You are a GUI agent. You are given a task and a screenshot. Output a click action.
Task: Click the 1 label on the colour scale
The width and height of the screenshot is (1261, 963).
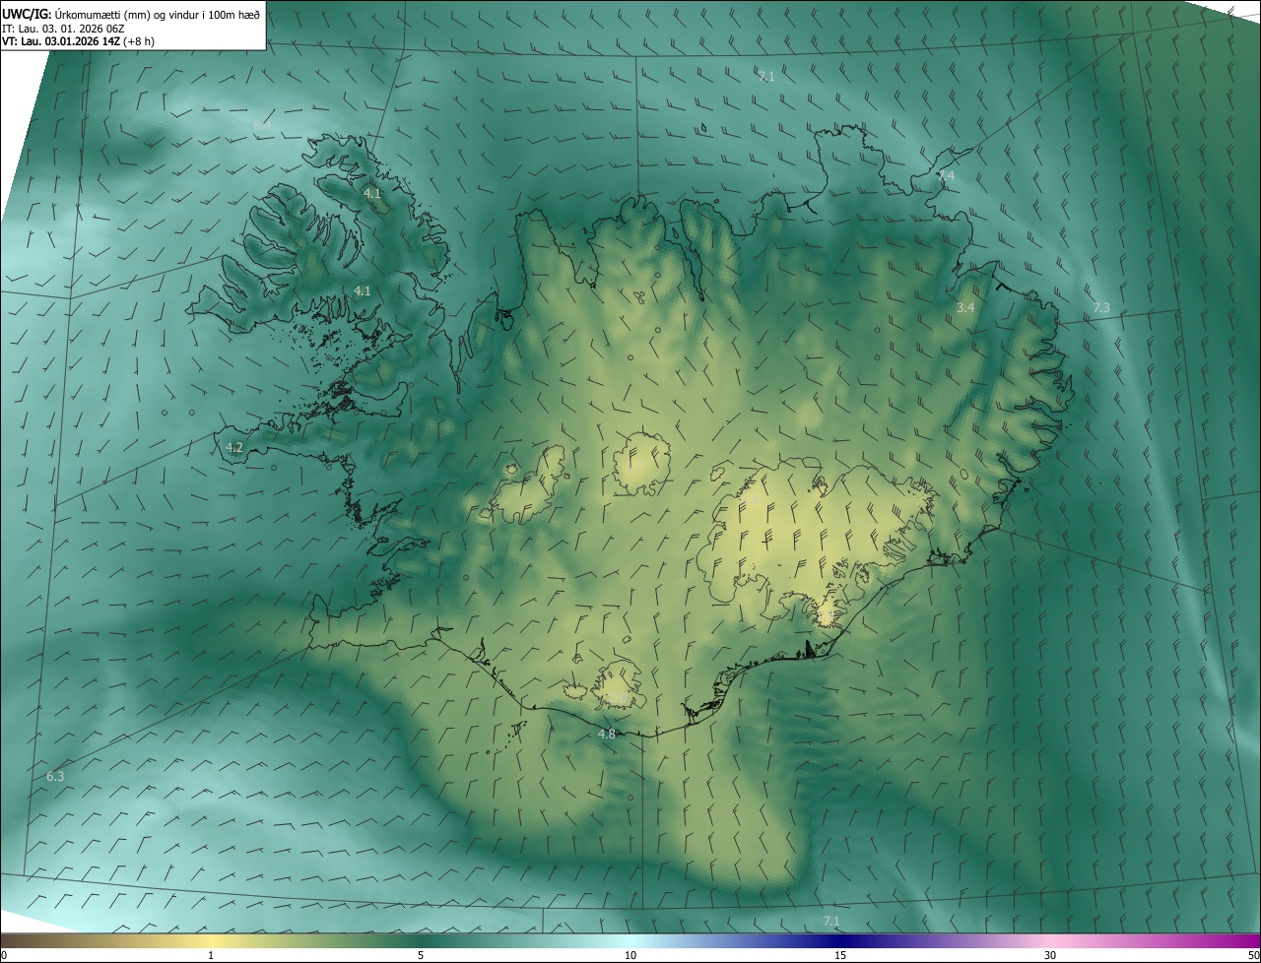(211, 955)
